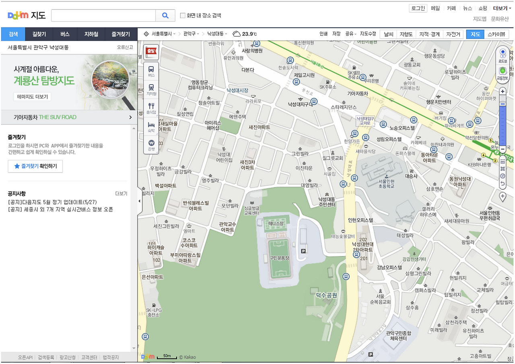Image resolution: width=515 pixels, height=364 pixels.
Task: Open the 고객센터 footer link
Action: tap(89, 358)
